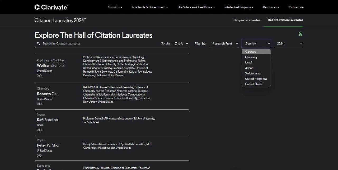Pick Japan from the country options
This screenshot has height=170, width=338.
click(x=249, y=68)
